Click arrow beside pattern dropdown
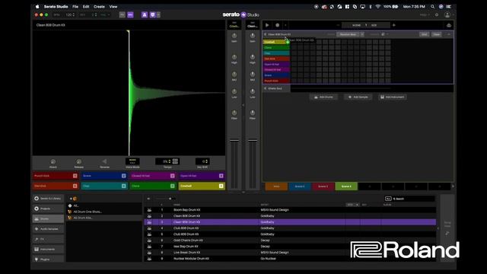This screenshot has width=487, height=274. pos(362,34)
